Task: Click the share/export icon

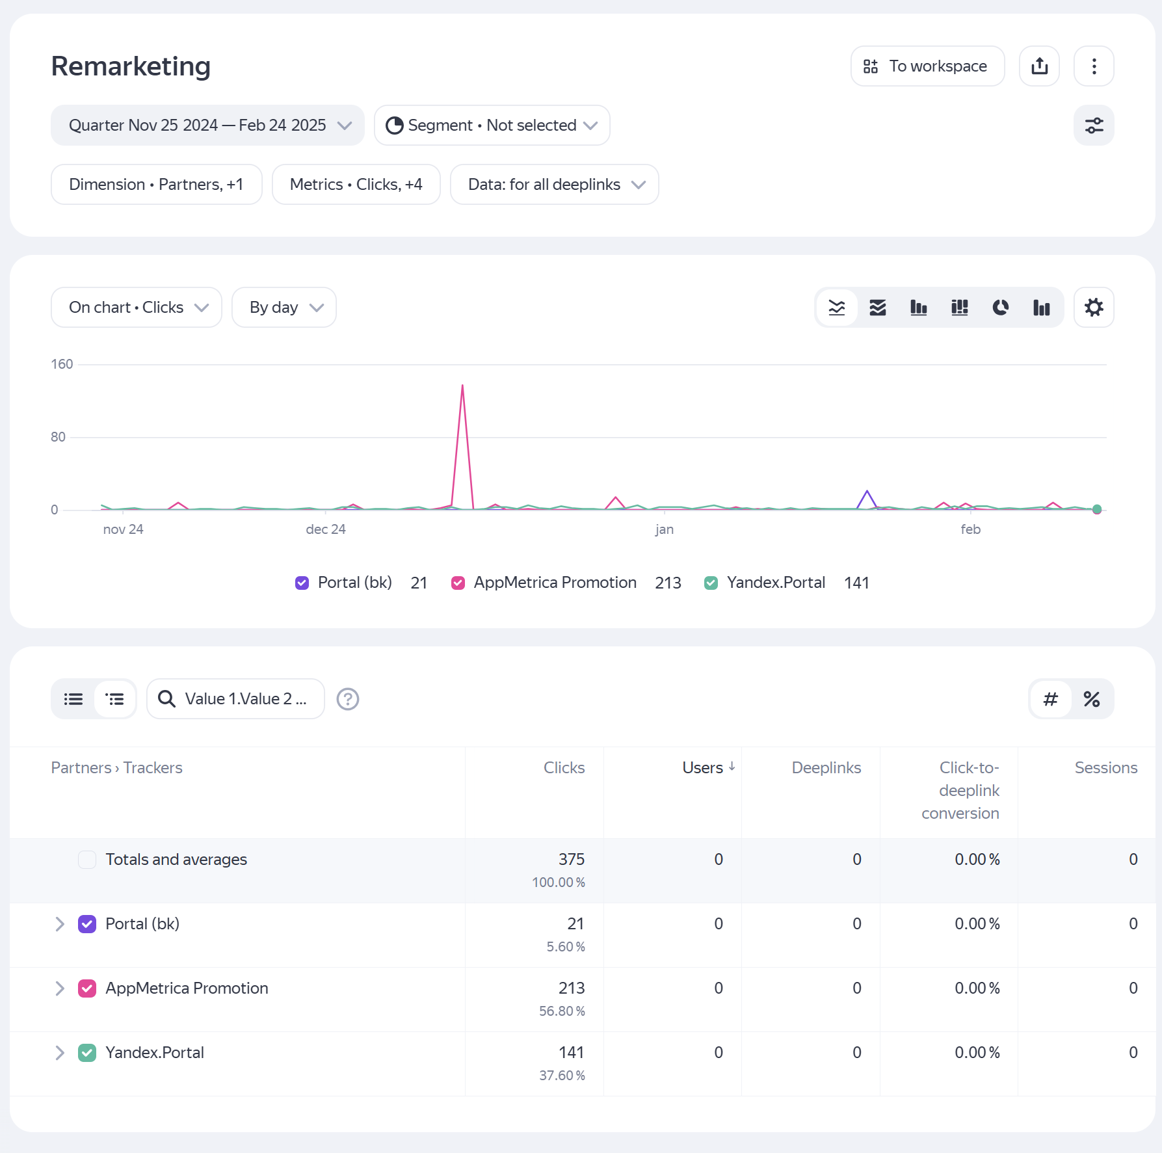Action: (x=1039, y=66)
